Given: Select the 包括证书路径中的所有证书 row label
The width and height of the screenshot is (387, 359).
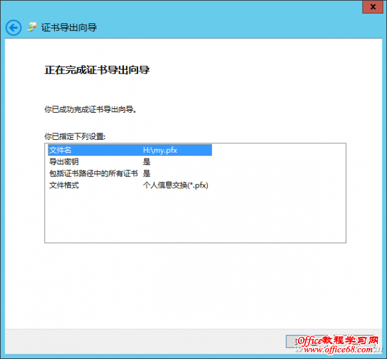Looking at the screenshot, I should pos(94,173).
